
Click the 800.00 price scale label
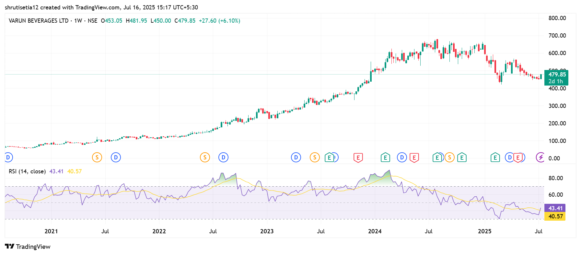[557, 18]
